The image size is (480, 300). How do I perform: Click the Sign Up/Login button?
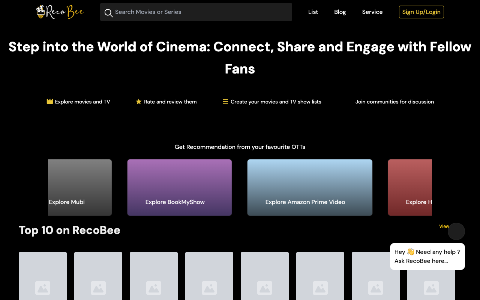421,12
